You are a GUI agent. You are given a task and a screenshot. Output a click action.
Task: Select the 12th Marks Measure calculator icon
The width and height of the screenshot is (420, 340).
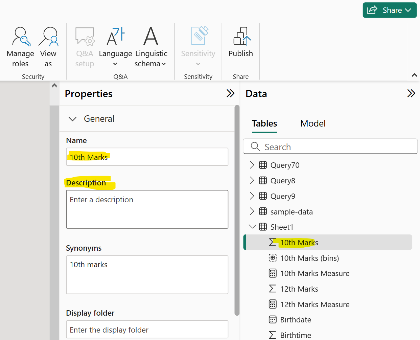click(273, 304)
